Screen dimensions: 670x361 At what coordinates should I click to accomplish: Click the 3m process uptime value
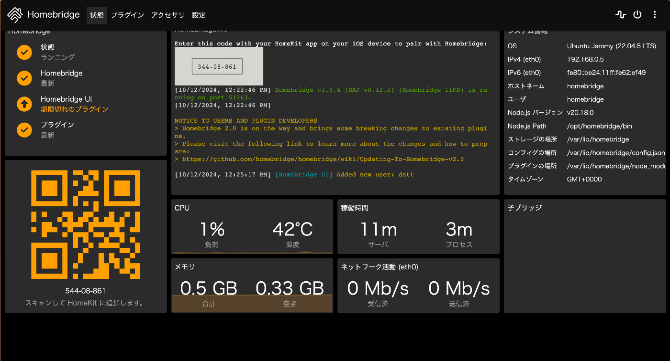pyautogui.click(x=459, y=230)
